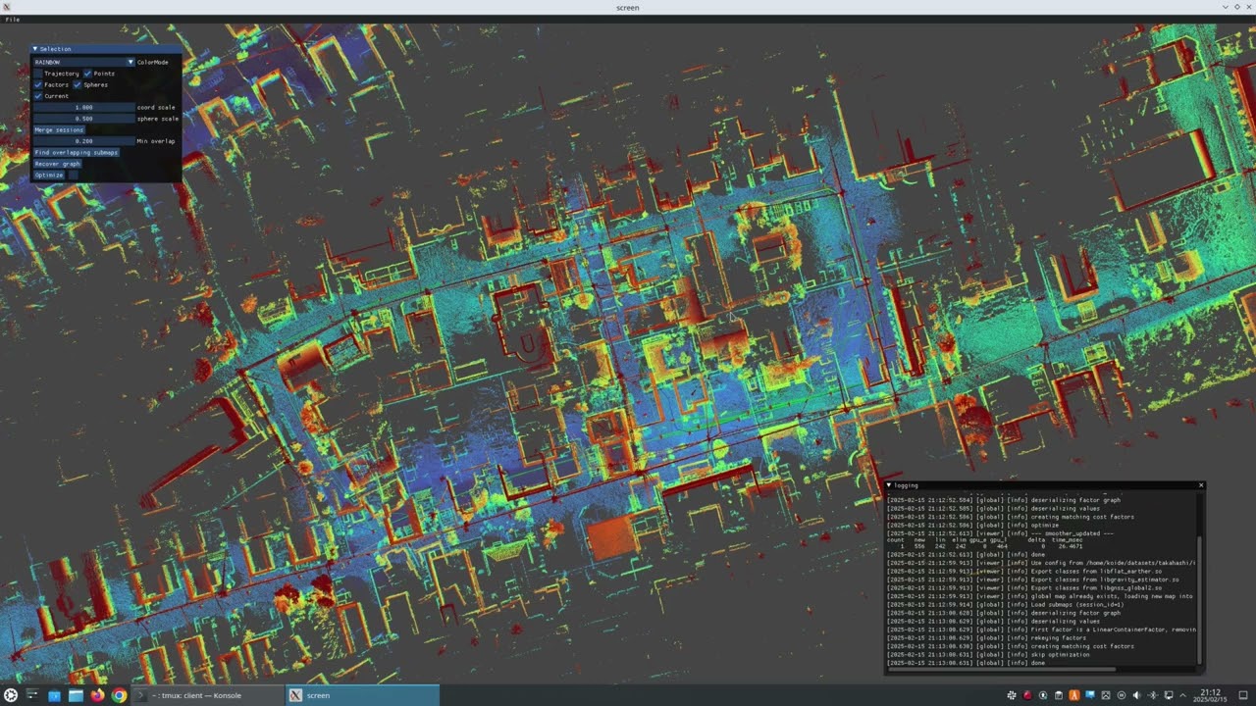The image size is (1256, 706).
Task: Open the Dolphin file manager icon
Action: pyautogui.click(x=76, y=695)
